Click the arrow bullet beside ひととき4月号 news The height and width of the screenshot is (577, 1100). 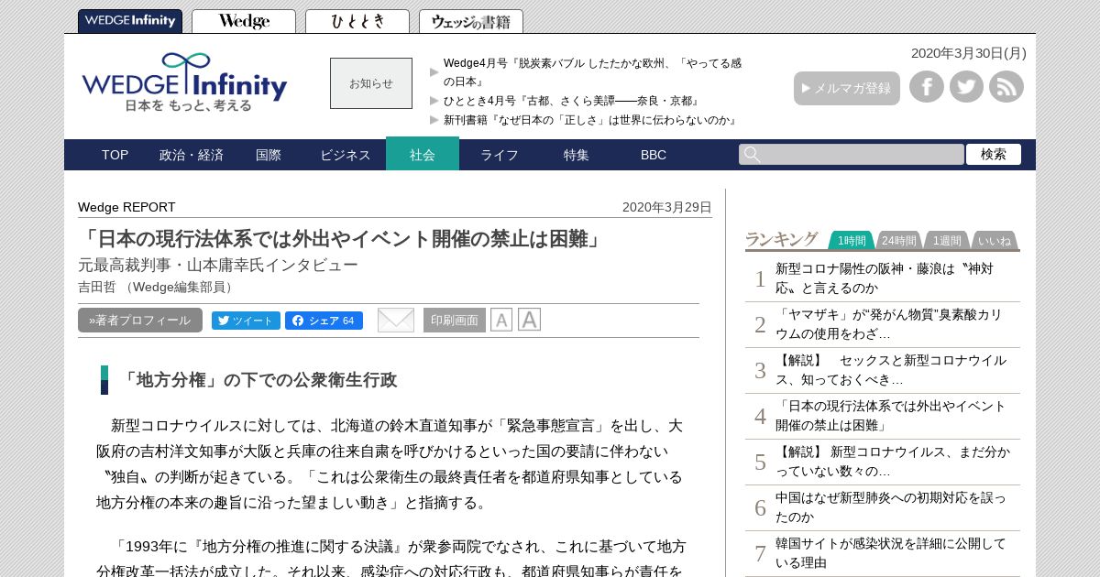434,101
